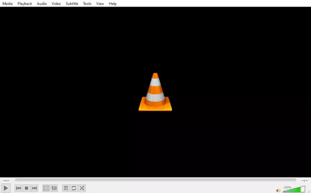Image resolution: width=311 pixels, height=193 pixels.
Task: Skip to previous media track
Action: [18, 188]
